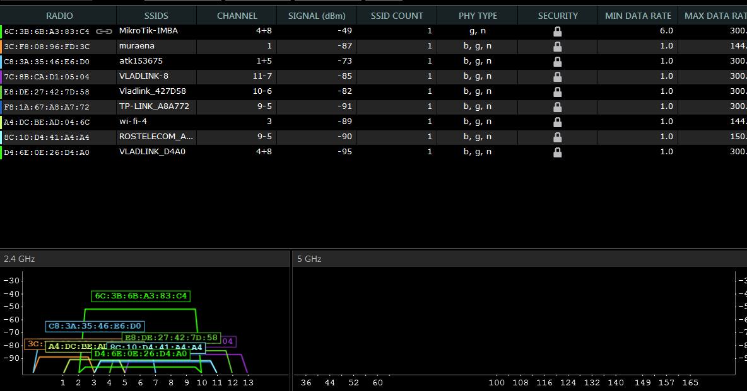The height and width of the screenshot is (391, 747).
Task: Click radio address F8:1A:67:A8:A7:72
Action: coord(47,107)
